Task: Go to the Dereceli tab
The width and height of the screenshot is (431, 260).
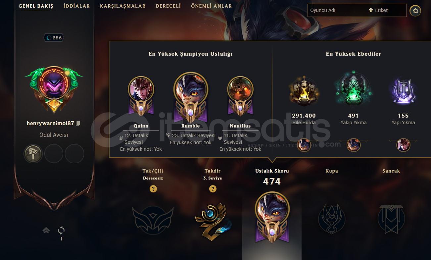Action: pos(168,6)
